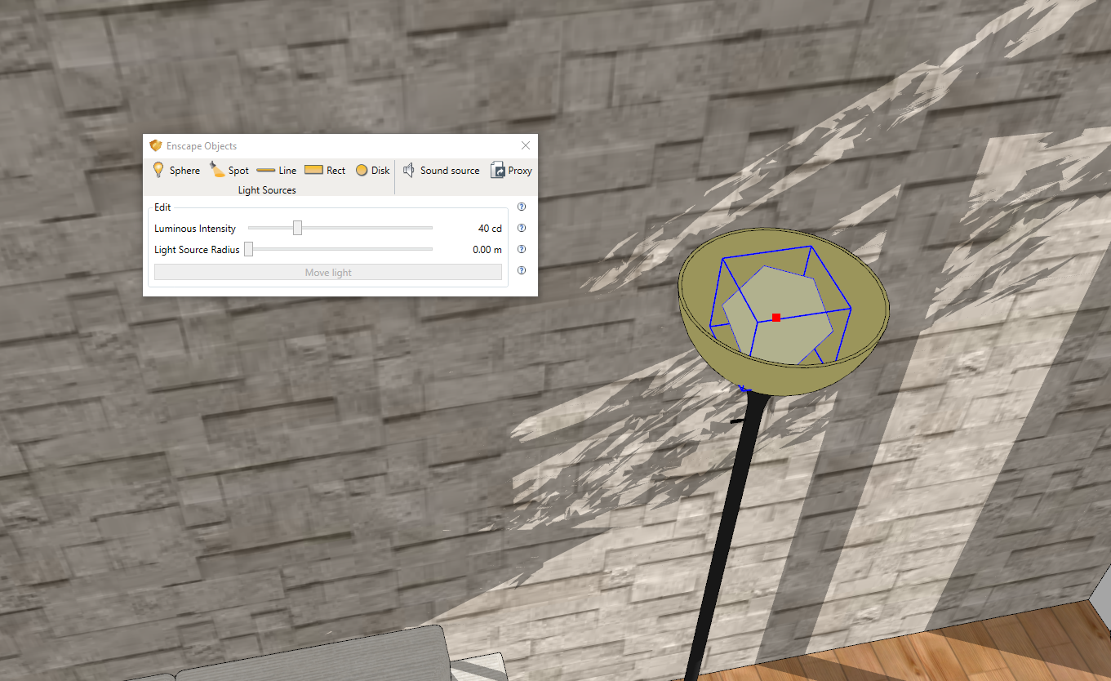Select the Sphere light source tool

point(176,170)
